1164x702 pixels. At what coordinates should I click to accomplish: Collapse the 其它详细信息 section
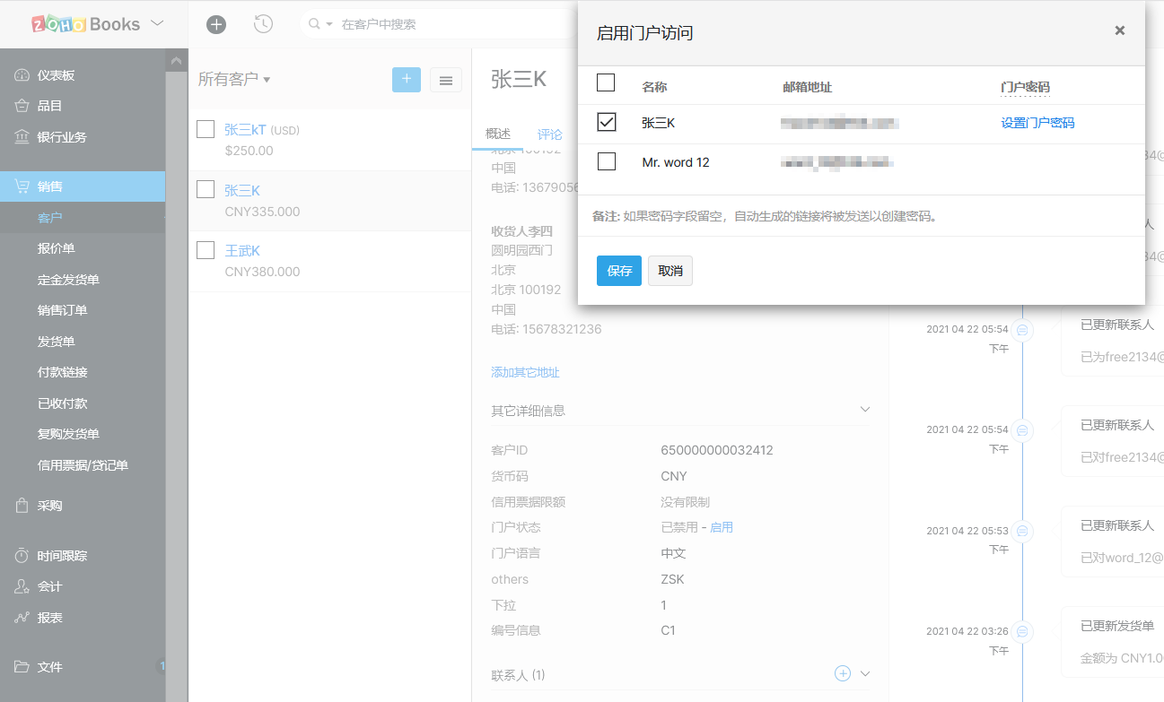pos(864,410)
